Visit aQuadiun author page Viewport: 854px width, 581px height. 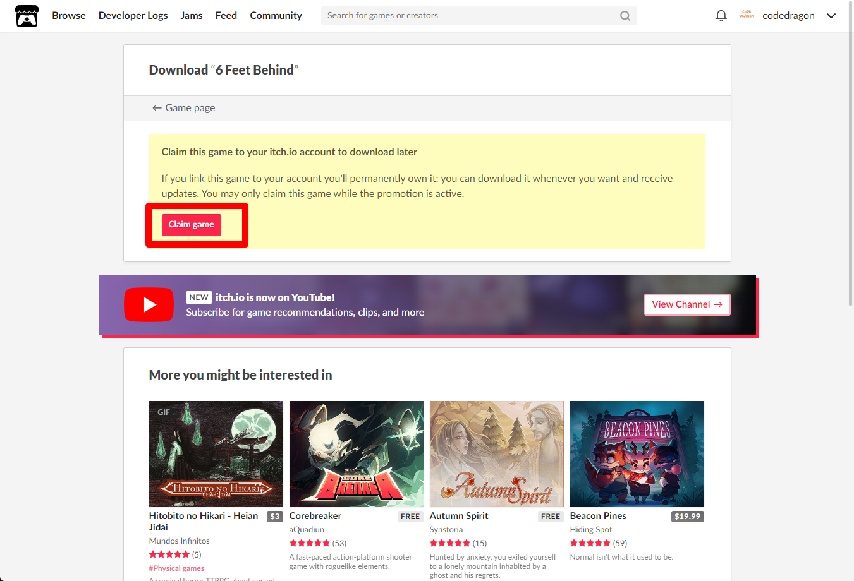coord(307,530)
